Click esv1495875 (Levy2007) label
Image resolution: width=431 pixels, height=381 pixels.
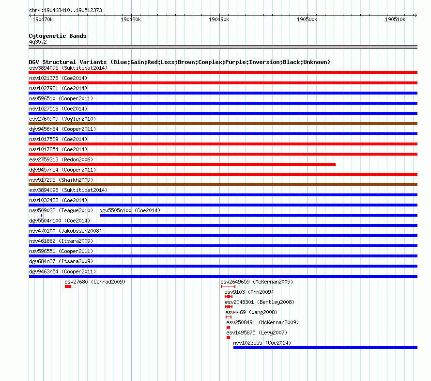257,333
